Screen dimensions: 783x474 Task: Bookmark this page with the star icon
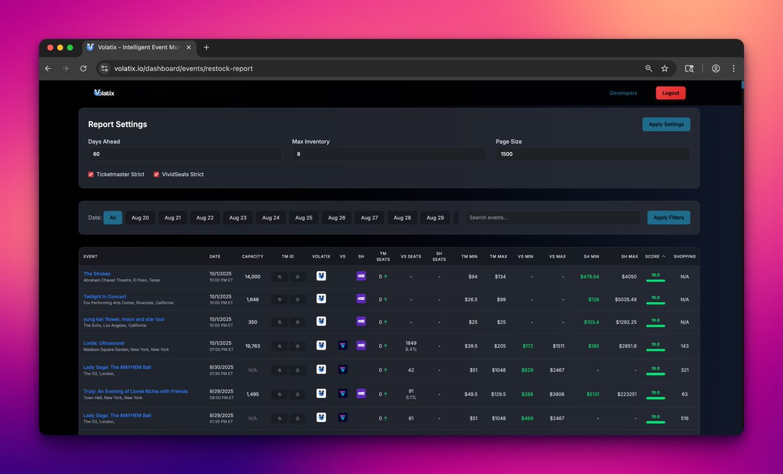[x=665, y=68]
